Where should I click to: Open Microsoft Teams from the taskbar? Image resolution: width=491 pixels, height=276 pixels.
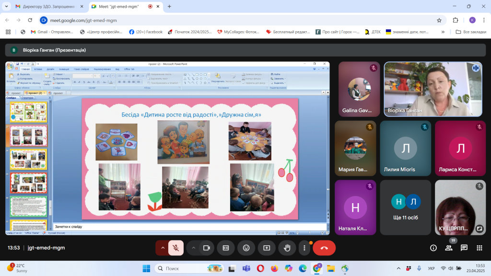pyautogui.click(x=246, y=268)
